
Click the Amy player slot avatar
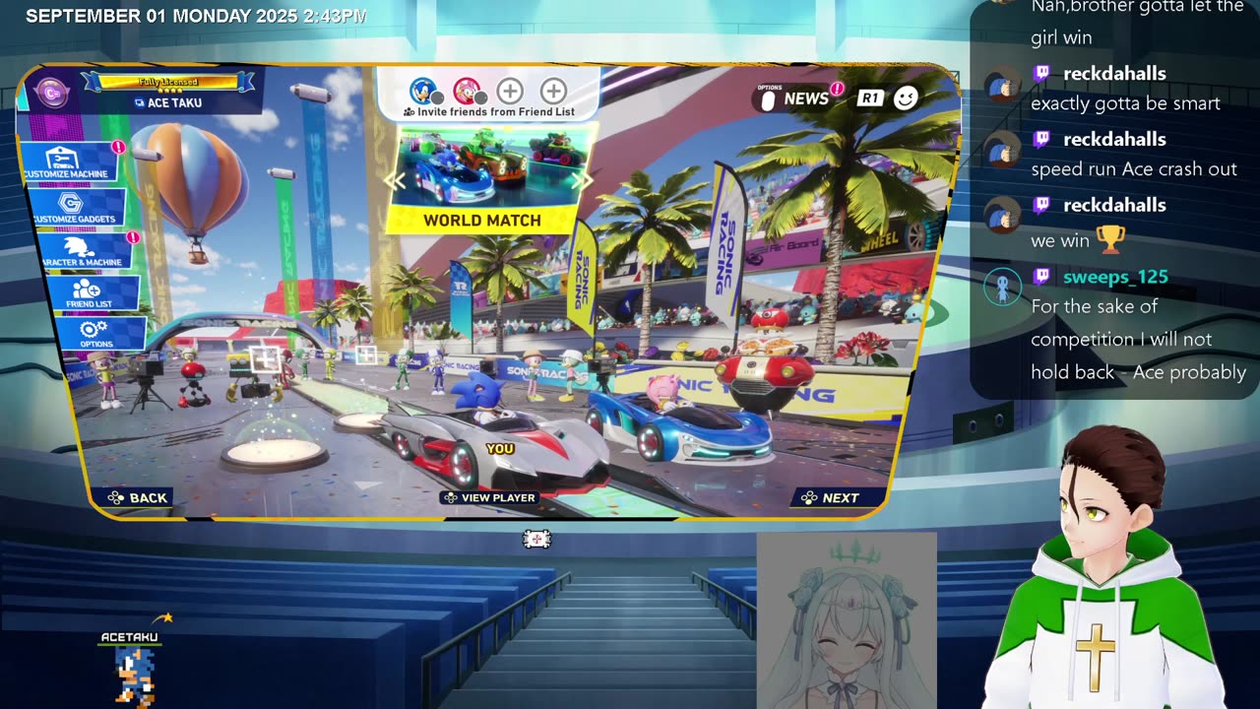[x=467, y=91]
